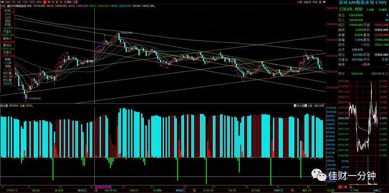Select the 15分 period tab
389x193 pixels.
[x=26, y=2]
